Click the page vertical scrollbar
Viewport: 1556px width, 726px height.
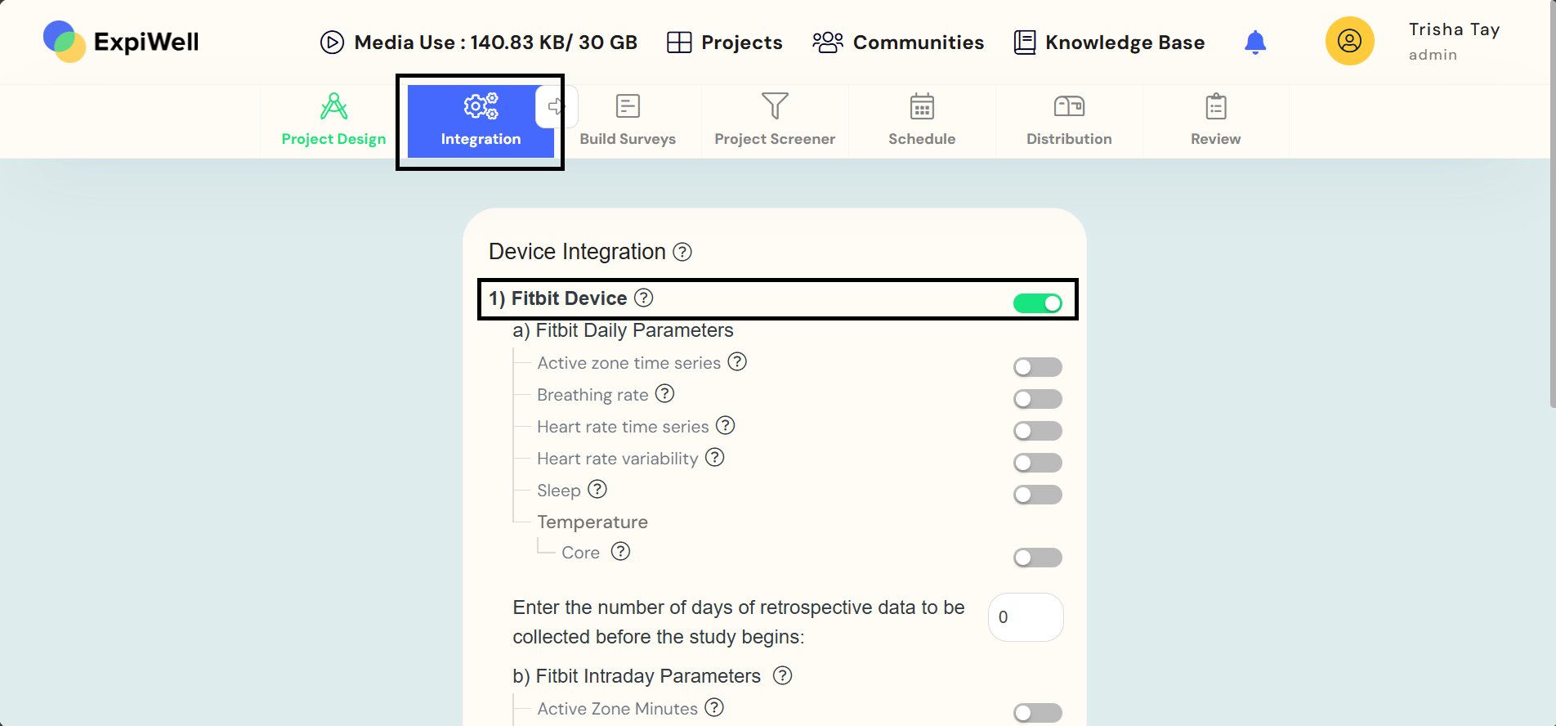(1552, 204)
